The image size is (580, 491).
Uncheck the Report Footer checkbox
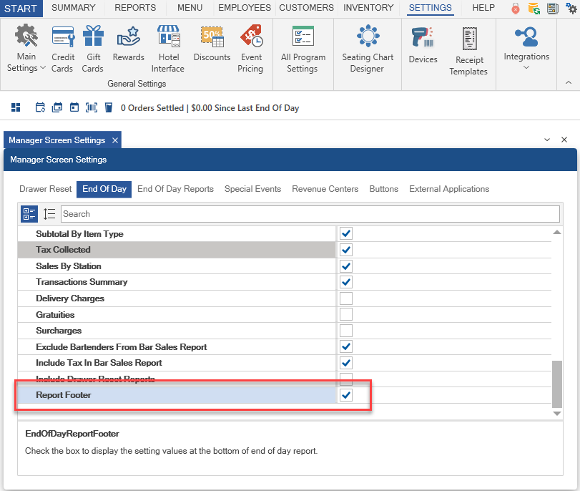(x=346, y=395)
